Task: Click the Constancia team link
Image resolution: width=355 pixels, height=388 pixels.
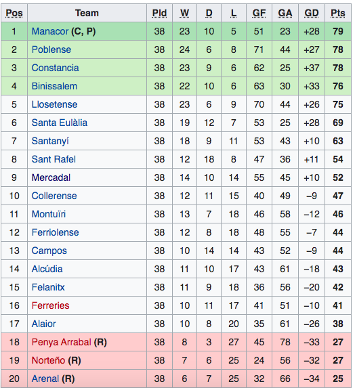Action: pyautogui.click(x=55, y=68)
